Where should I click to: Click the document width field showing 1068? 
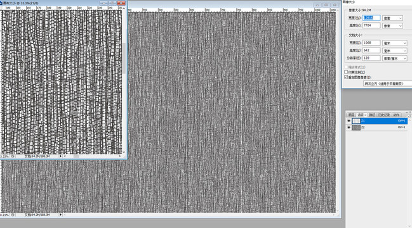click(x=371, y=42)
